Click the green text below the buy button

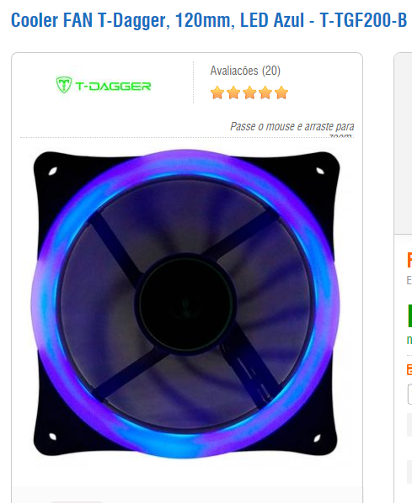(409, 340)
